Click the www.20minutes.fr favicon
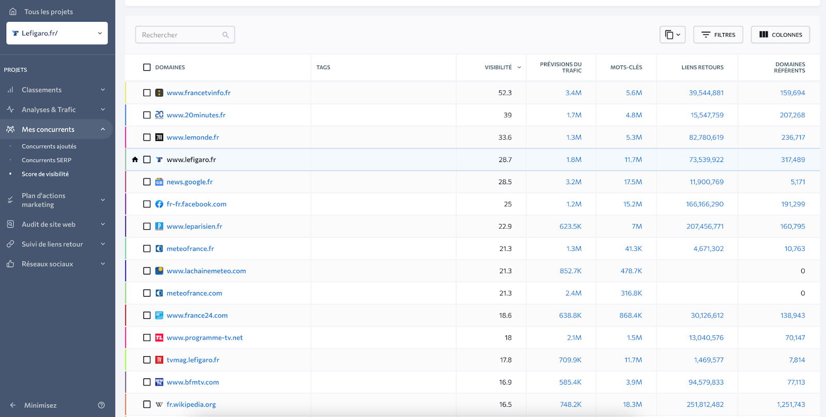 click(159, 115)
